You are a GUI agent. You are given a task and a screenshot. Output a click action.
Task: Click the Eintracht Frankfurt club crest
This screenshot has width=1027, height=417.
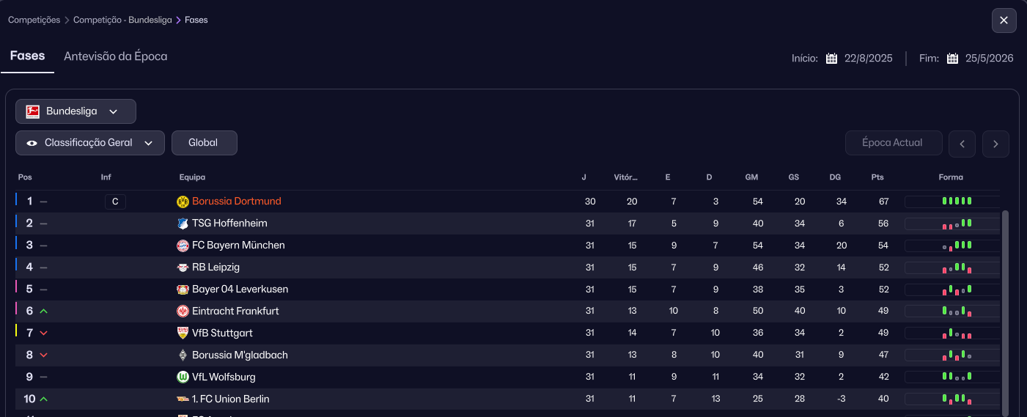[x=183, y=311]
